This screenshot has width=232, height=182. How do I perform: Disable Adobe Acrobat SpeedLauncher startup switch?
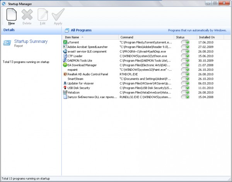click(x=185, y=47)
